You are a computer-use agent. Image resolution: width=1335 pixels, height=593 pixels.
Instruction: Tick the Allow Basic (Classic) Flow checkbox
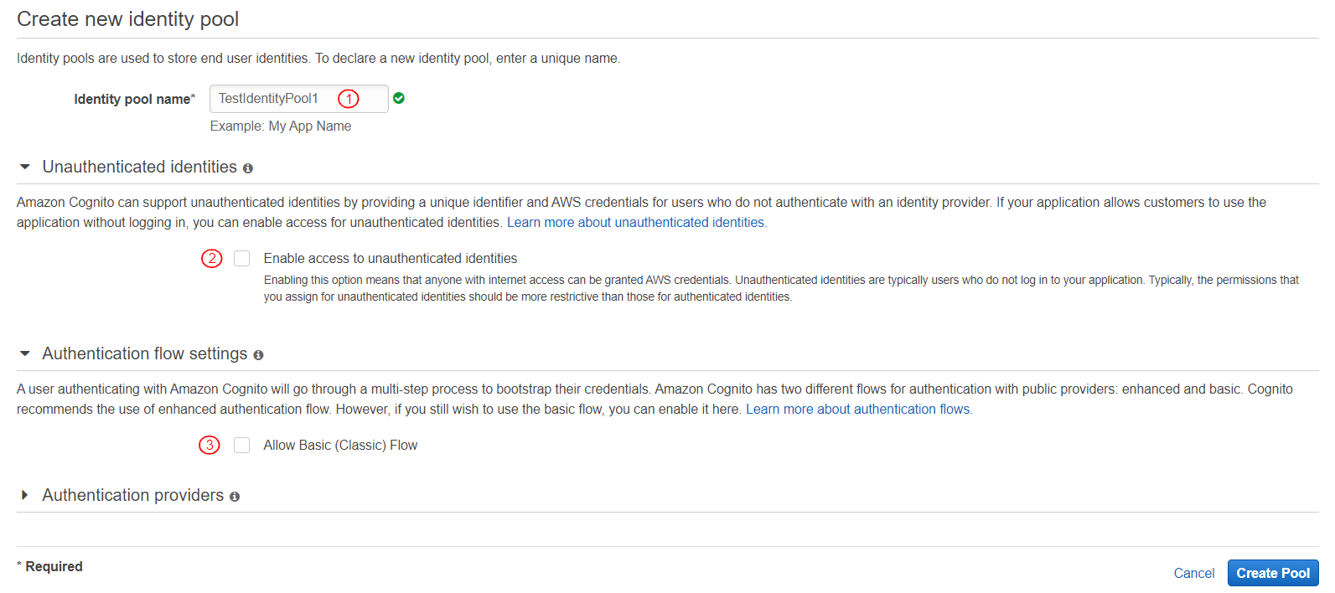tap(242, 445)
